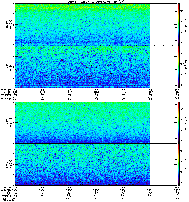The width and height of the screenshot is (189, 202).
Task: Click the THC position value '12.0'
Action: pos(96,188)
